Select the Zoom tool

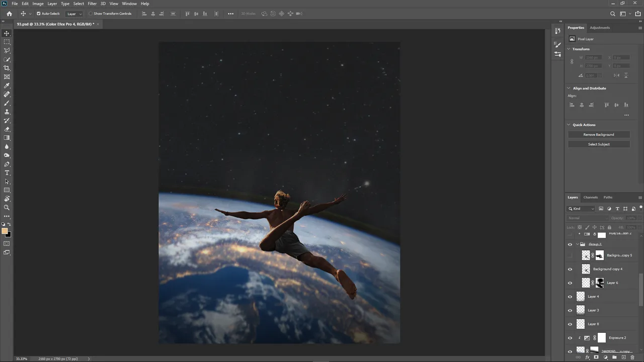click(x=7, y=207)
